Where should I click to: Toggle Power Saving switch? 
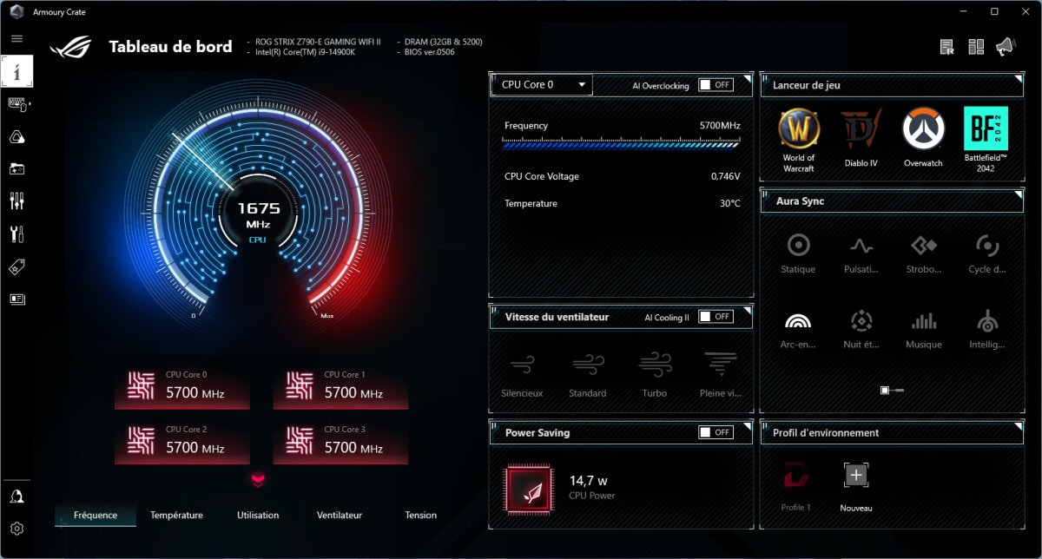(x=716, y=432)
